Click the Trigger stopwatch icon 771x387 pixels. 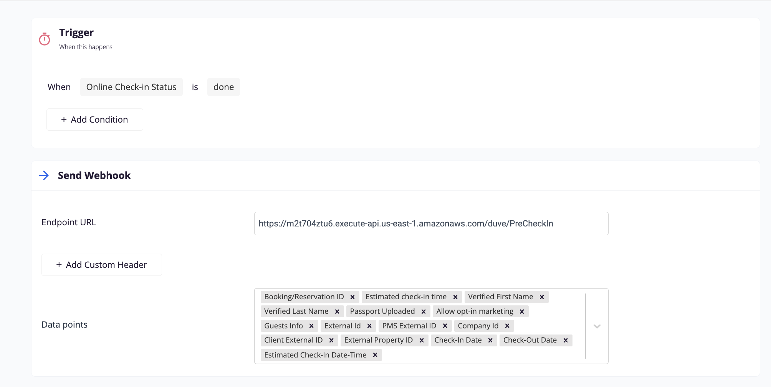pos(45,39)
